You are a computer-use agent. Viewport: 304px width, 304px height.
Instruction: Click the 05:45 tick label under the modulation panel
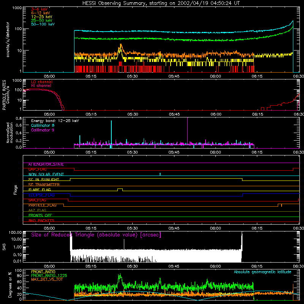[x=174, y=152]
